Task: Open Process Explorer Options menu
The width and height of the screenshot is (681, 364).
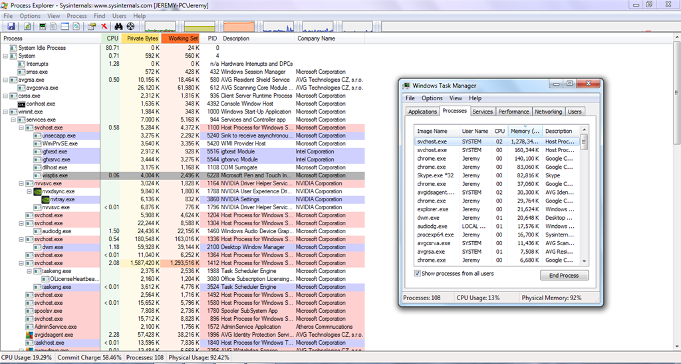Action: tap(30, 16)
